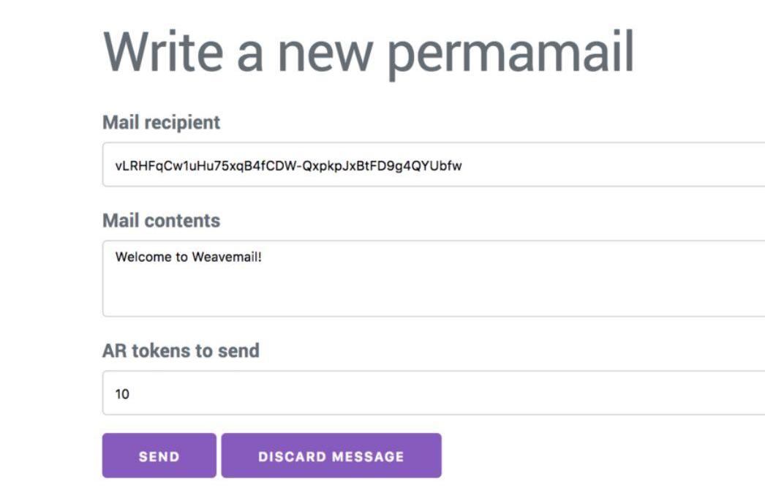Click the "Write a new permamail" heading
Viewport: 765px width, 487px height.
click(x=369, y=51)
